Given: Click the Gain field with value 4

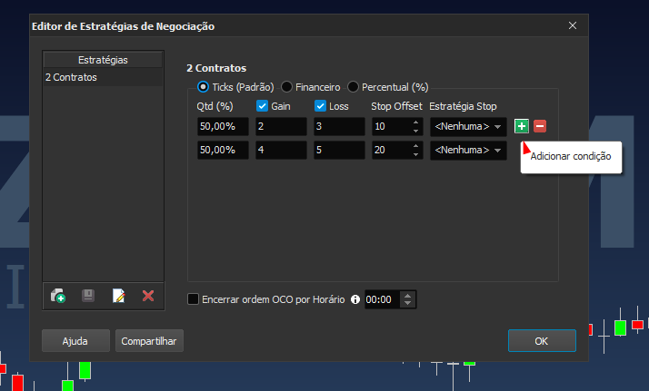Looking at the screenshot, I should pos(281,150).
